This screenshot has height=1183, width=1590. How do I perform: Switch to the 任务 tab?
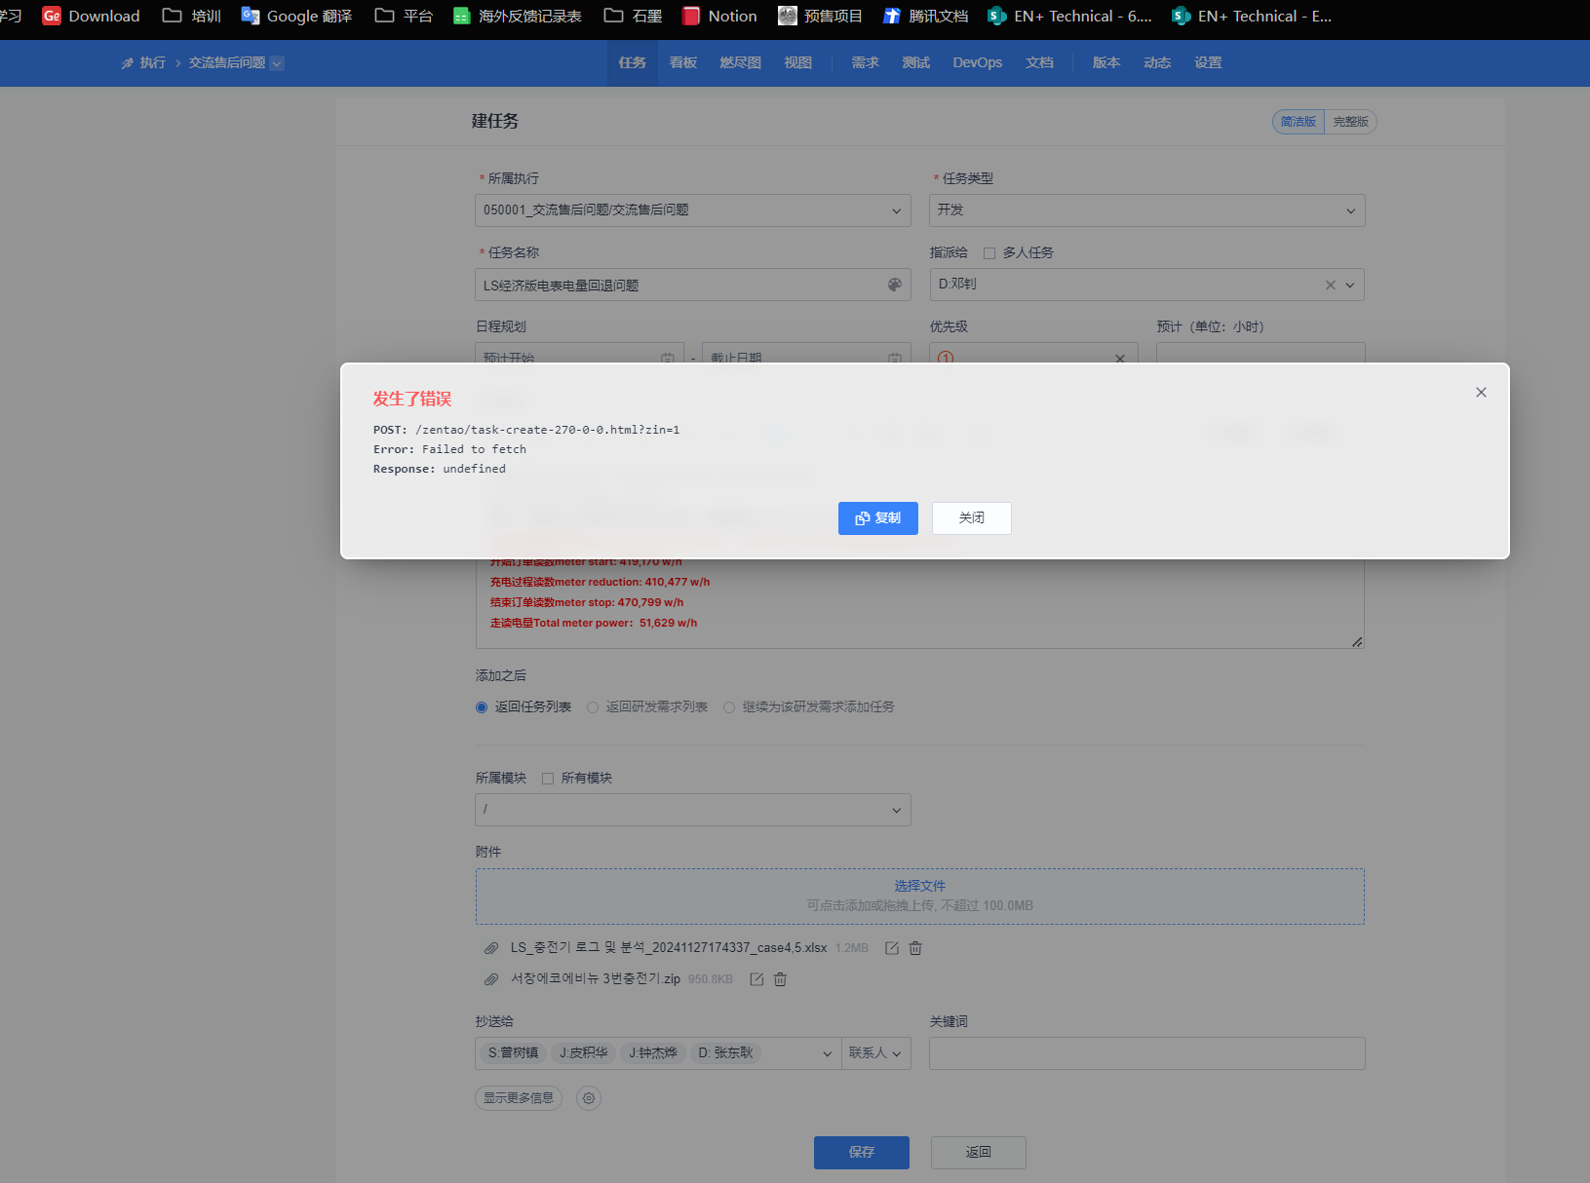point(633,63)
